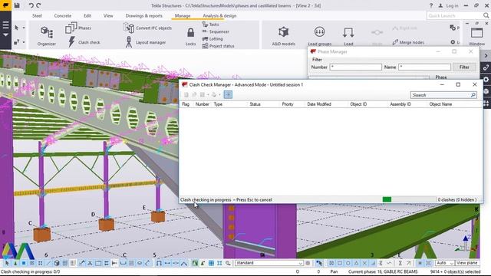Open Phases from the Manage ribbon
Screen dimensions: 491x276
pos(78,28)
